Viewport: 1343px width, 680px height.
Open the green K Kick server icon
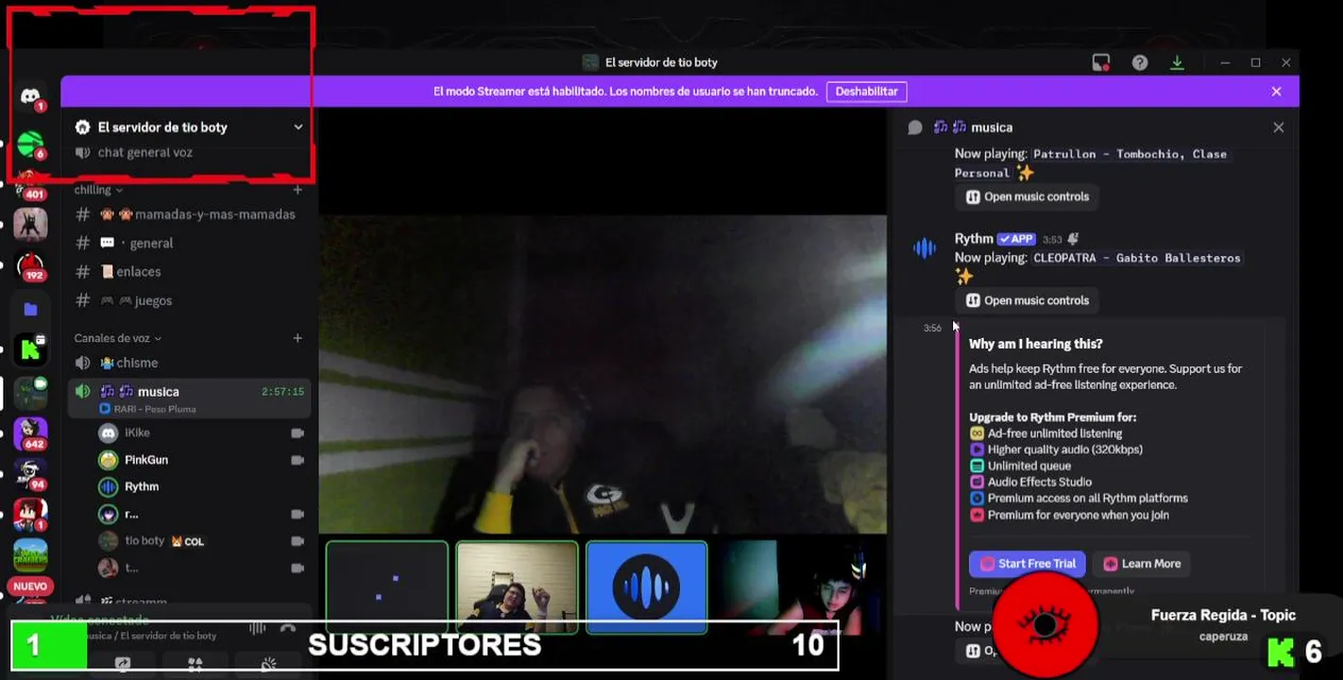30,350
